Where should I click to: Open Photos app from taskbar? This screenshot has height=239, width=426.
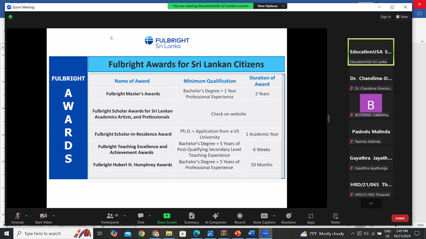tap(210, 233)
